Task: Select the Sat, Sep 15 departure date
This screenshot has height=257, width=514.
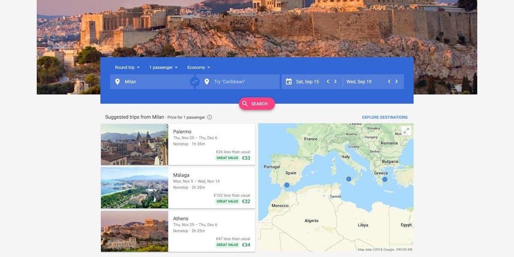Action: 308,81
